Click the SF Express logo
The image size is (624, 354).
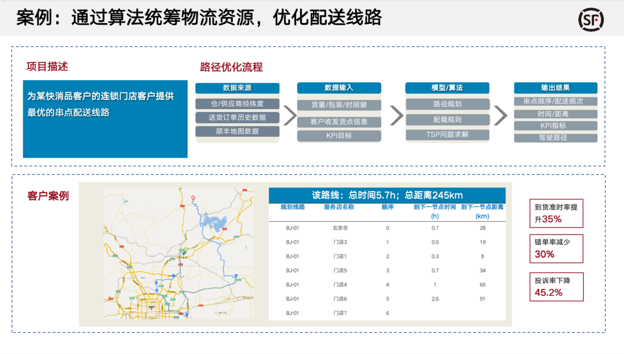click(591, 20)
